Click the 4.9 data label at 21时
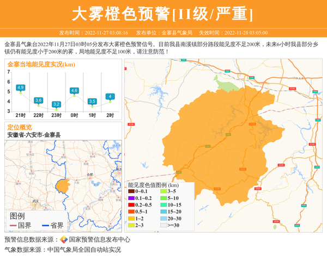 point(20,88)
